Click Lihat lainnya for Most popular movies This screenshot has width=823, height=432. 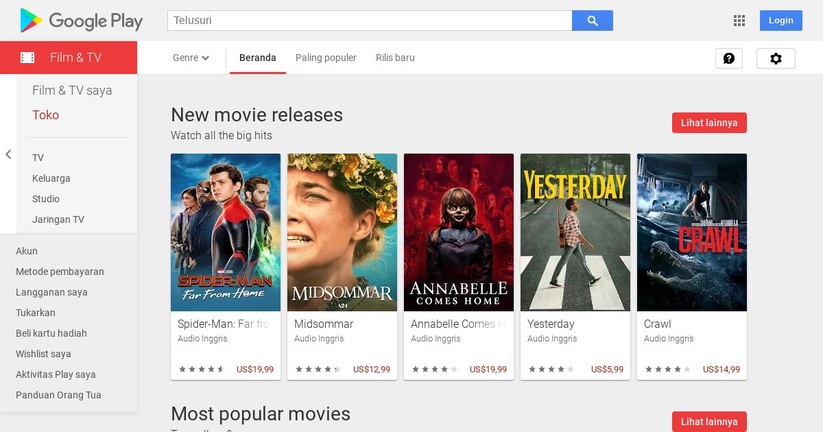[x=709, y=422]
